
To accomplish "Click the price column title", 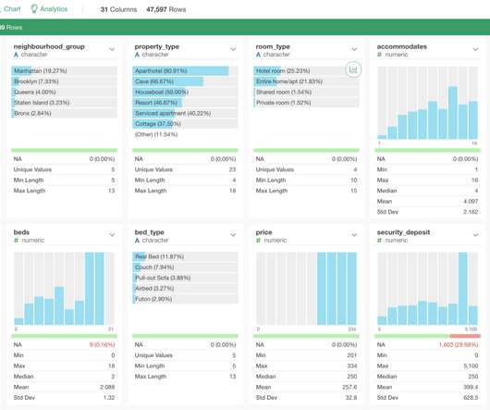I will (264, 232).
